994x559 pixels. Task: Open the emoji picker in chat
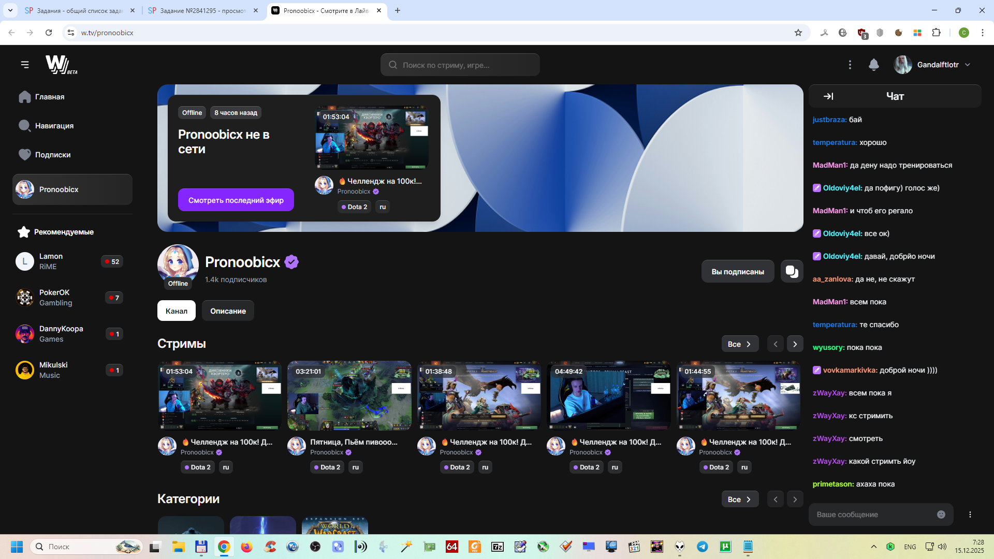[x=941, y=514]
